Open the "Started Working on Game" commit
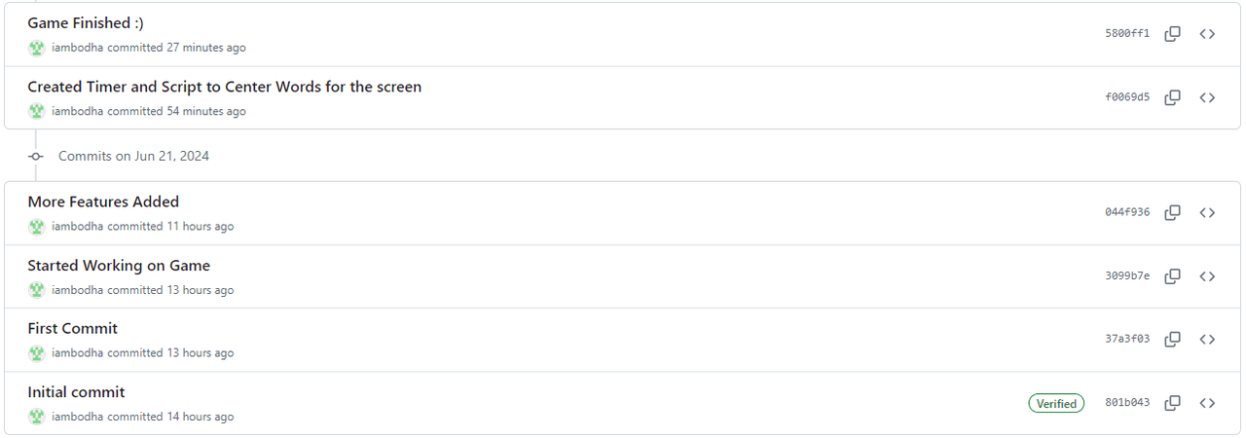Viewport: 1246px width, 438px height. (x=119, y=266)
